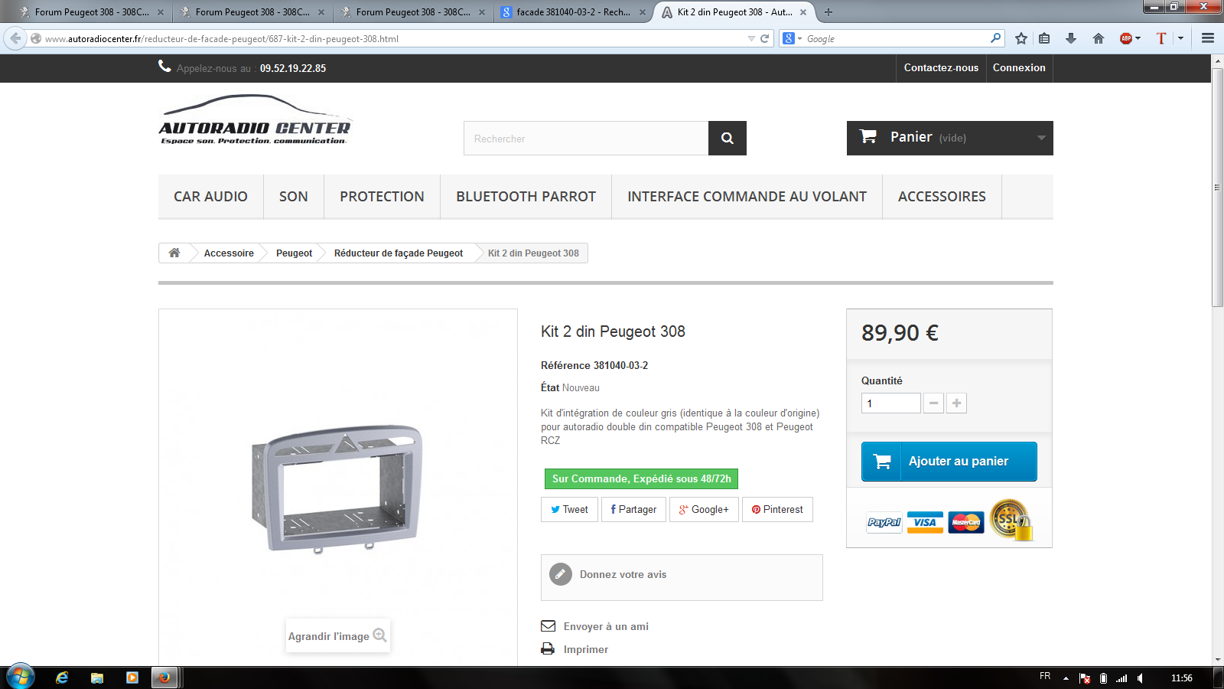Decrease quantity with minus button
Image resolution: width=1224 pixels, height=689 pixels.
[x=933, y=403]
